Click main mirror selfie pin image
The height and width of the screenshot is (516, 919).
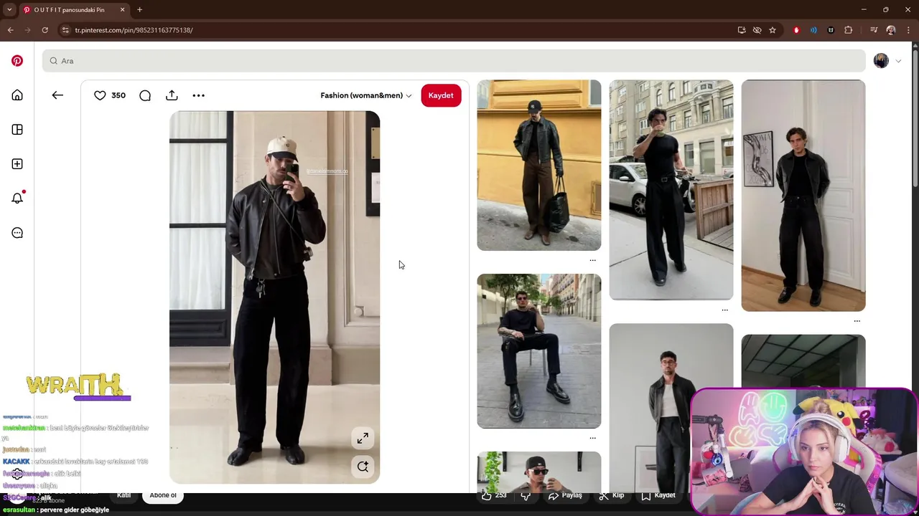[274, 297]
